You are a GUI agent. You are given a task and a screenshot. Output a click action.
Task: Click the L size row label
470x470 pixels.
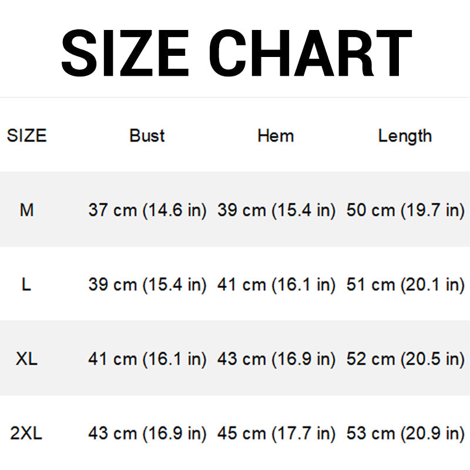(x=26, y=284)
